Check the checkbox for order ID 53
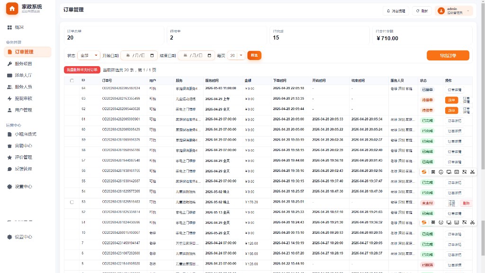485x273 pixels. coord(72,202)
